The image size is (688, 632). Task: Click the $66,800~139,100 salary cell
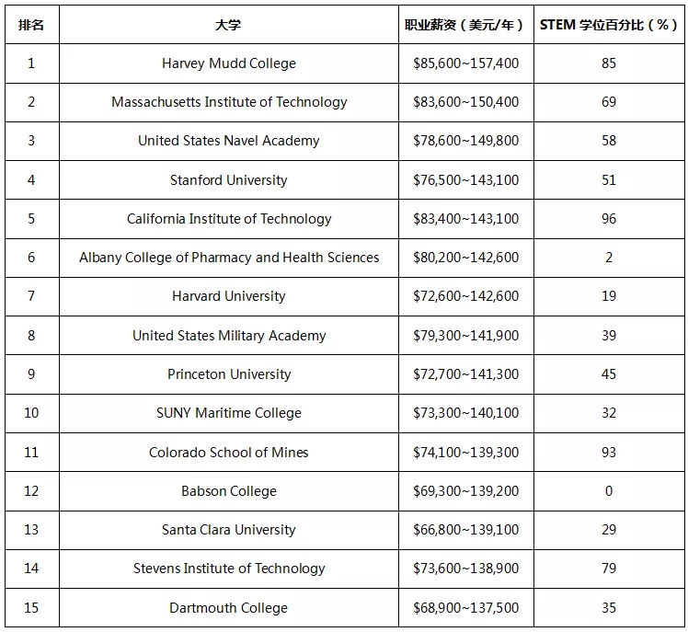[466, 530]
